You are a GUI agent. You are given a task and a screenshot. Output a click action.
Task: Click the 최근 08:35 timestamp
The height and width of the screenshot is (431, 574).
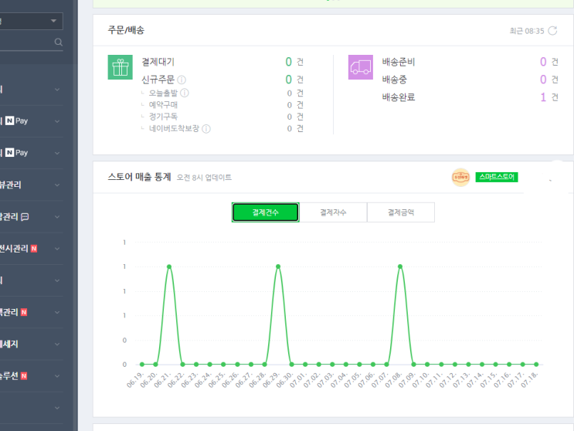[x=527, y=31]
